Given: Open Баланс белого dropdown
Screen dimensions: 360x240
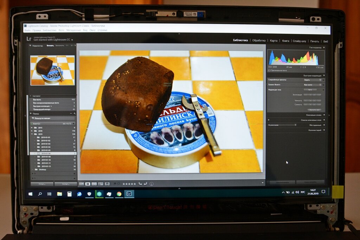Looking at the screenshot, I should [x=313, y=85].
